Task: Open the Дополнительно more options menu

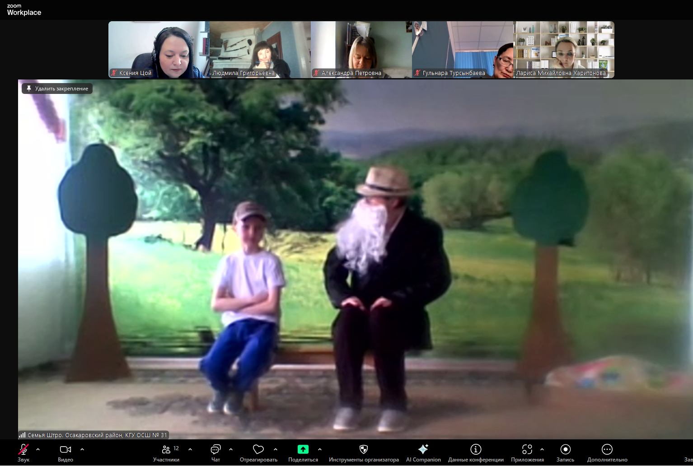Action: tap(607, 449)
